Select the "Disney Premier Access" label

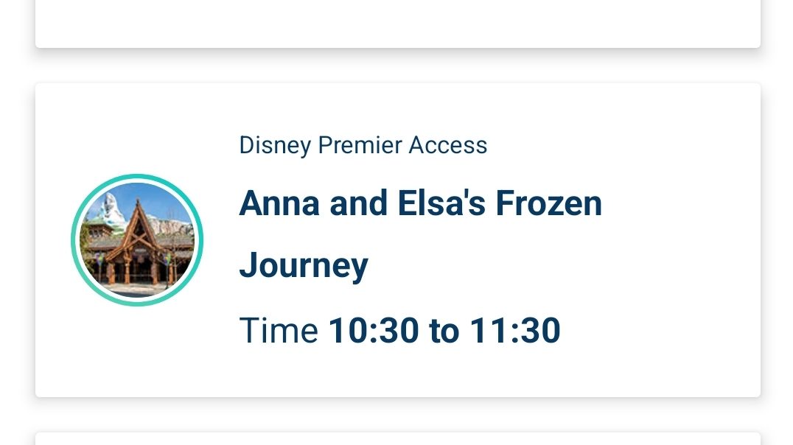pos(363,145)
